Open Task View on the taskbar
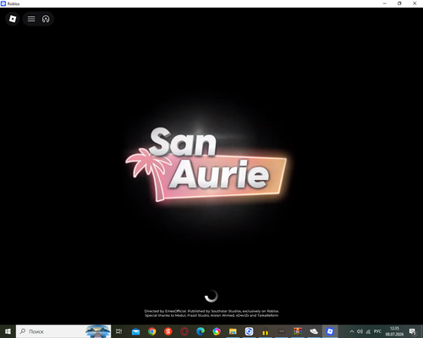Viewport: 423px width, 338px height. (119, 331)
